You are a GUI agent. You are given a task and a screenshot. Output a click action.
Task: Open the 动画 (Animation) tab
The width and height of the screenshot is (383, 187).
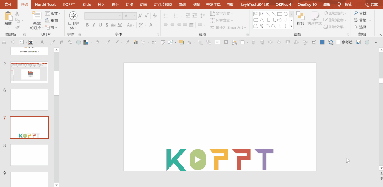144,4
